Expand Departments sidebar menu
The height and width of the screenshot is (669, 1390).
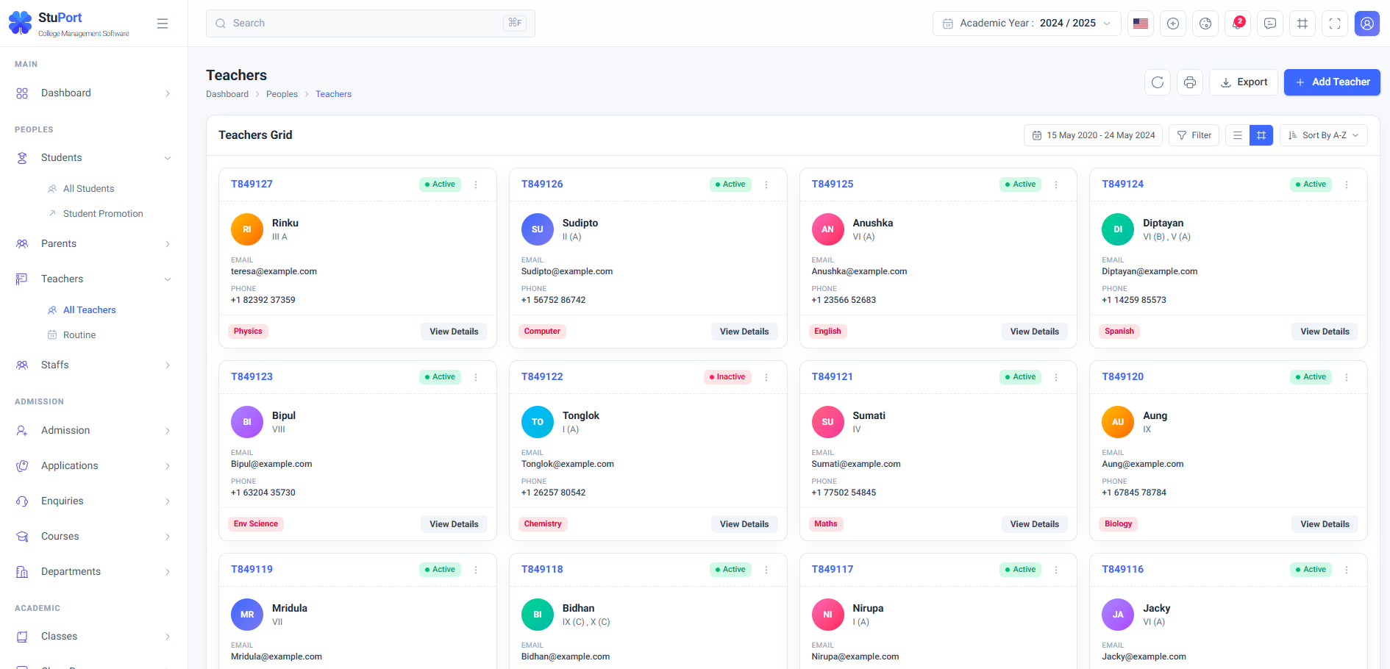coord(93,572)
